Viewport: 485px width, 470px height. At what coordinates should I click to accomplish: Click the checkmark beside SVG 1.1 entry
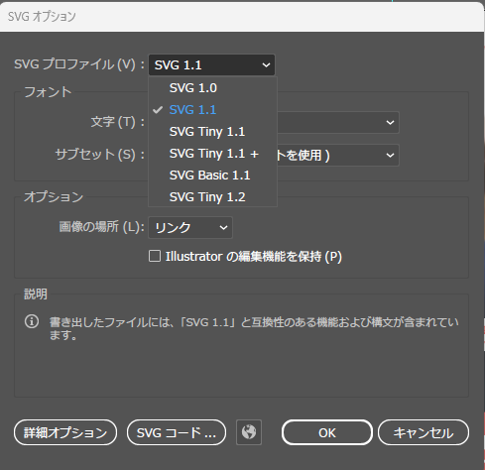tap(158, 110)
